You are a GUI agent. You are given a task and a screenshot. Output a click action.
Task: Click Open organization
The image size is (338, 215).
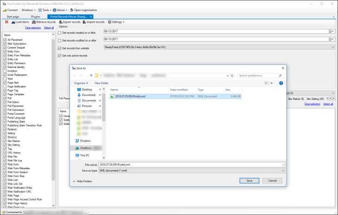83,10
